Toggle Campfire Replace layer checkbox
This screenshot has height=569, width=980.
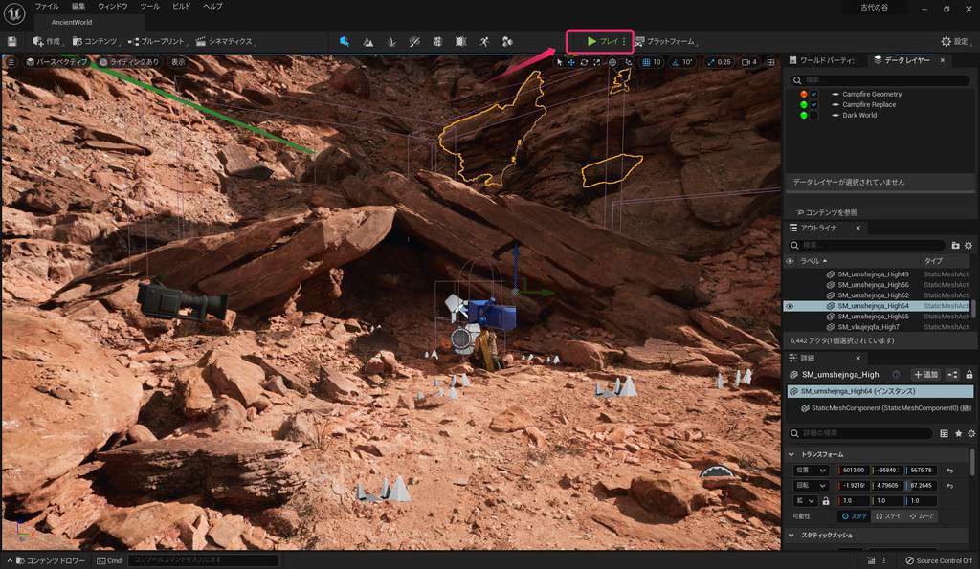point(813,105)
